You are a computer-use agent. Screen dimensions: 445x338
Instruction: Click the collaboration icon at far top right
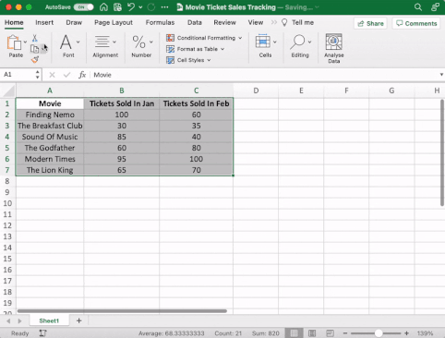coord(435,7)
